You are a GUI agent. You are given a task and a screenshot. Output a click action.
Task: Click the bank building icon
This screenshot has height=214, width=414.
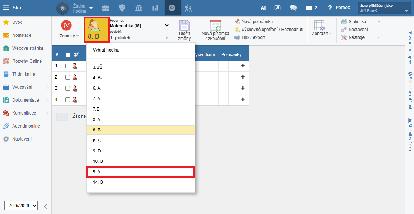[139, 8]
